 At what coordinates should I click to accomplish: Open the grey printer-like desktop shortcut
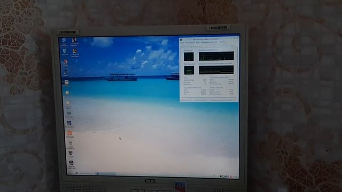(x=70, y=143)
